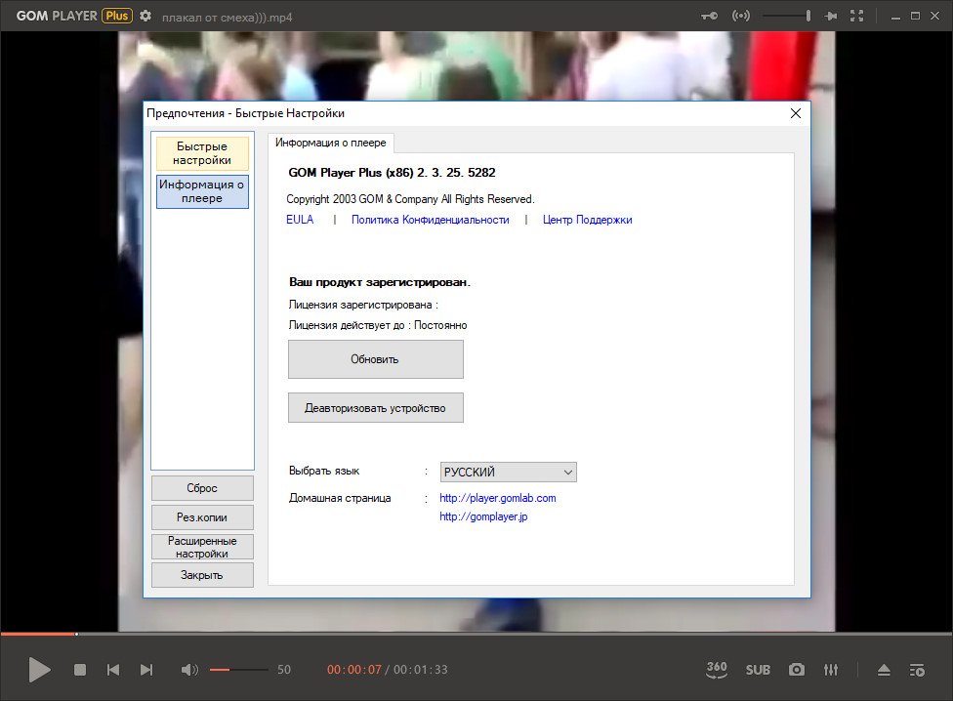Image resolution: width=953 pixels, height=701 pixels.
Task: Capture a screenshot with the camera icon
Action: click(x=796, y=670)
